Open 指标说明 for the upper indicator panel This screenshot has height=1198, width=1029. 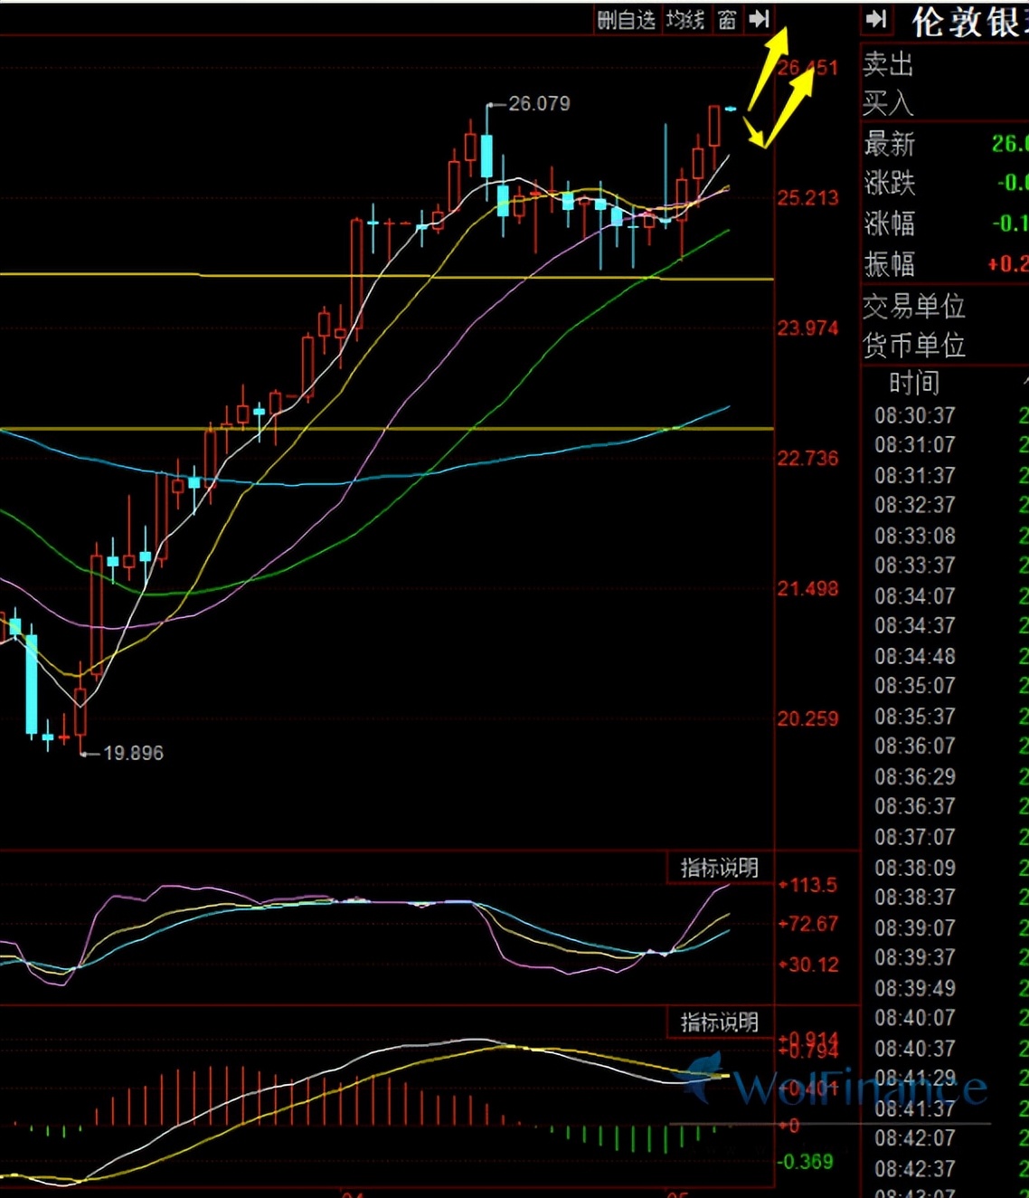point(719,867)
